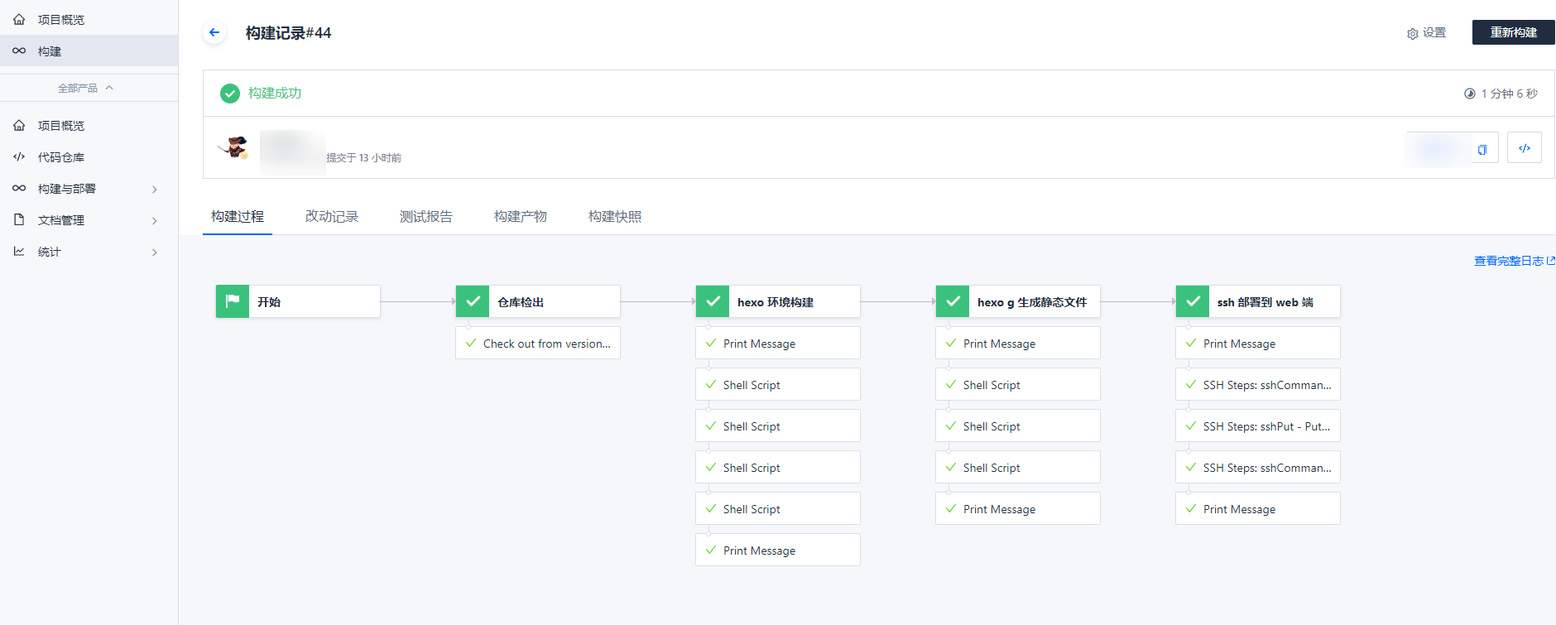Switch to the 测试报告 tab
1556x625 pixels.
[x=425, y=216]
